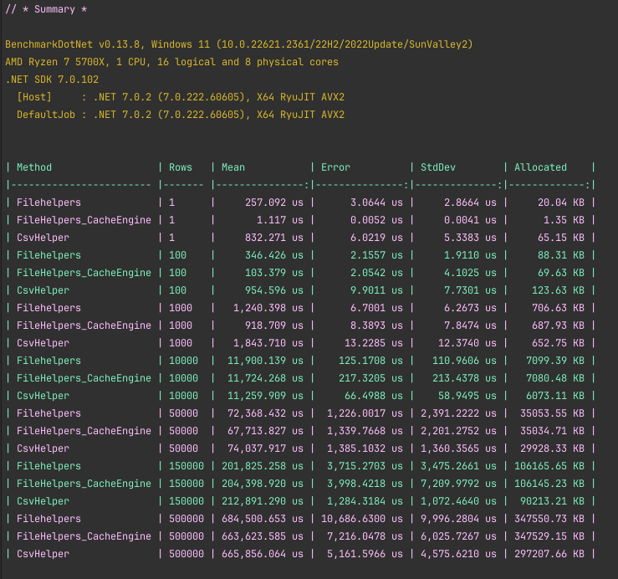Click mean value 1,240.398 us
This screenshot has width=618, height=579.
[268, 308]
